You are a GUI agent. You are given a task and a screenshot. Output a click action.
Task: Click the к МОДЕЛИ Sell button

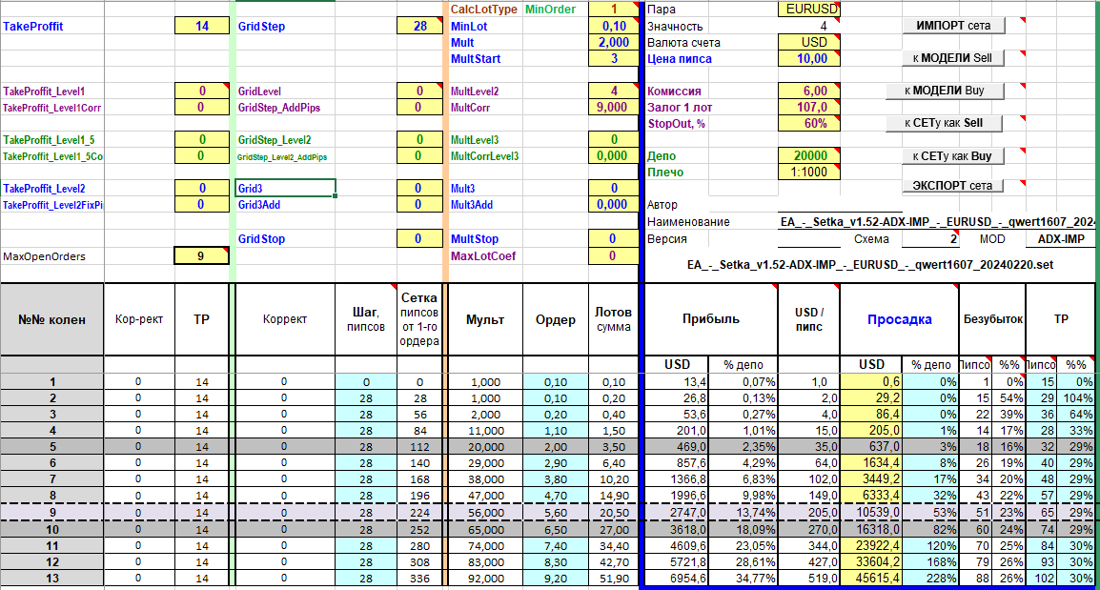click(x=953, y=58)
